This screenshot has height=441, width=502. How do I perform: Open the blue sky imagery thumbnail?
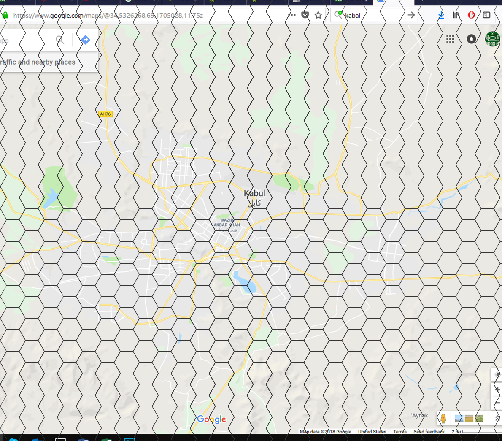pyautogui.click(x=459, y=418)
